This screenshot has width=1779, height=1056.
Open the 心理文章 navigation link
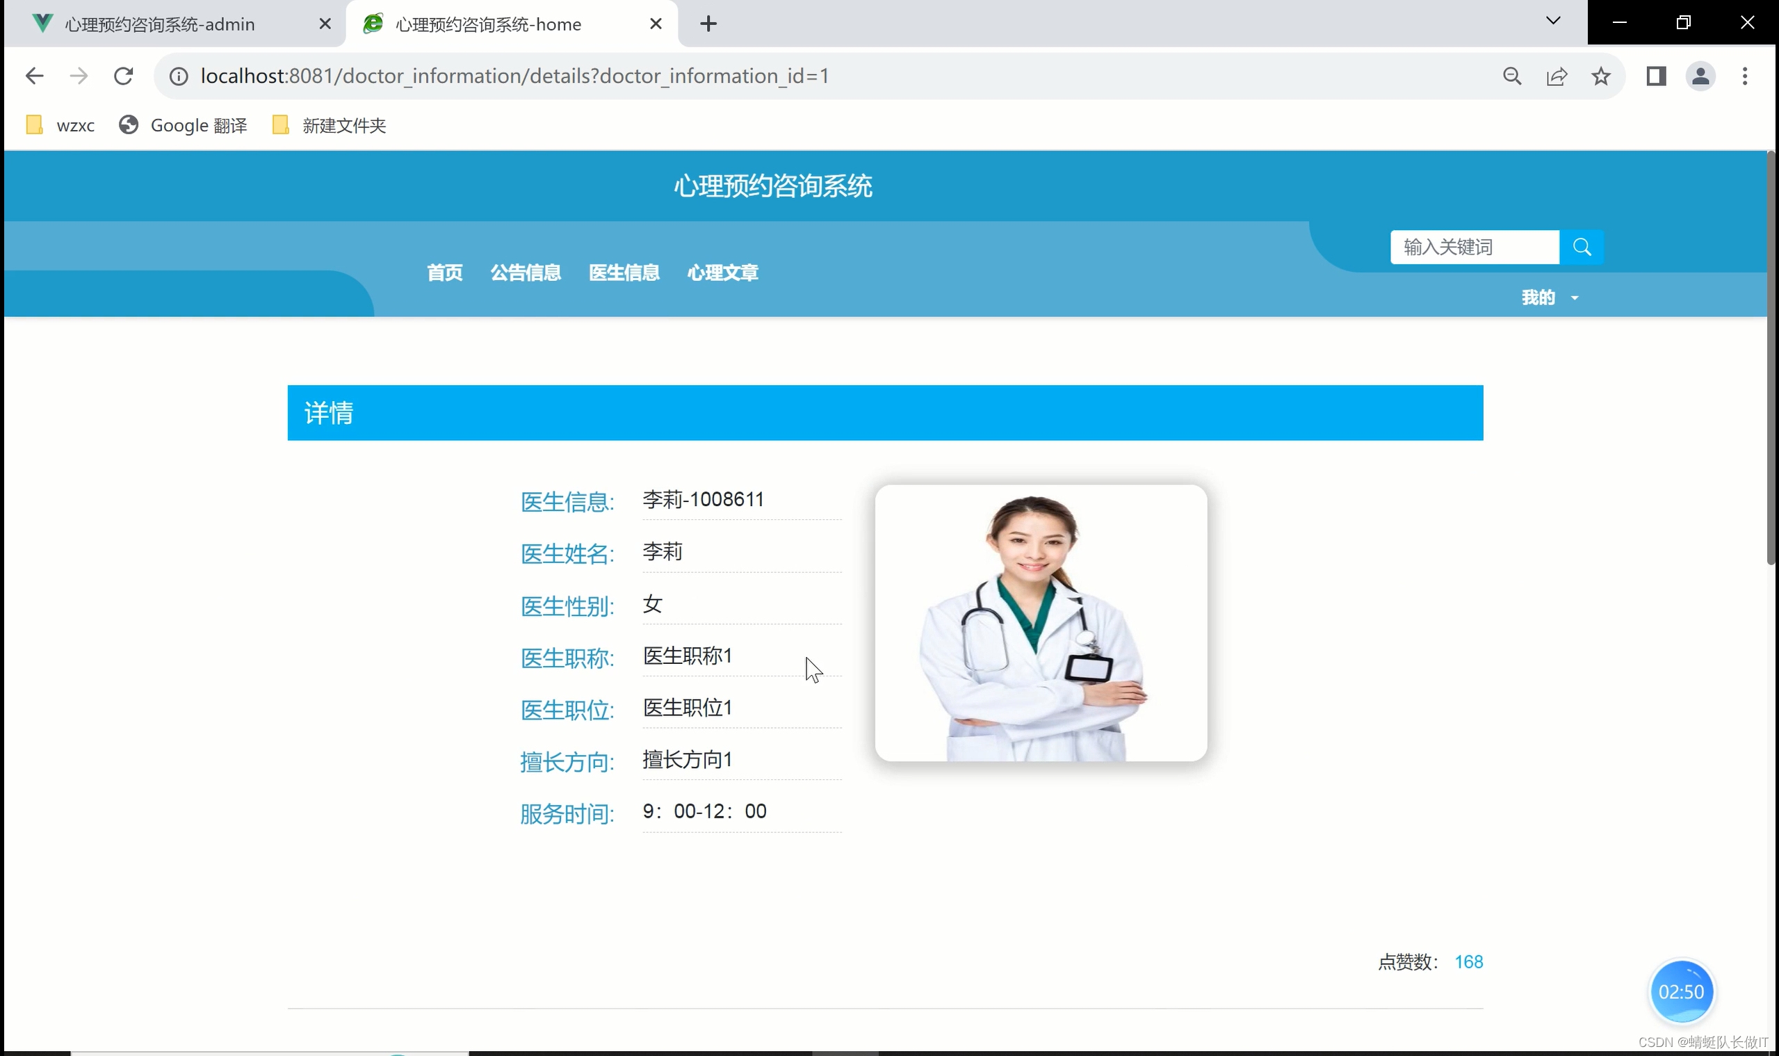[x=722, y=273]
